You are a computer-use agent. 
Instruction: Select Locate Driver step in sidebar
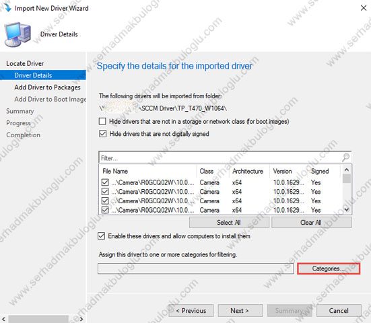25,63
